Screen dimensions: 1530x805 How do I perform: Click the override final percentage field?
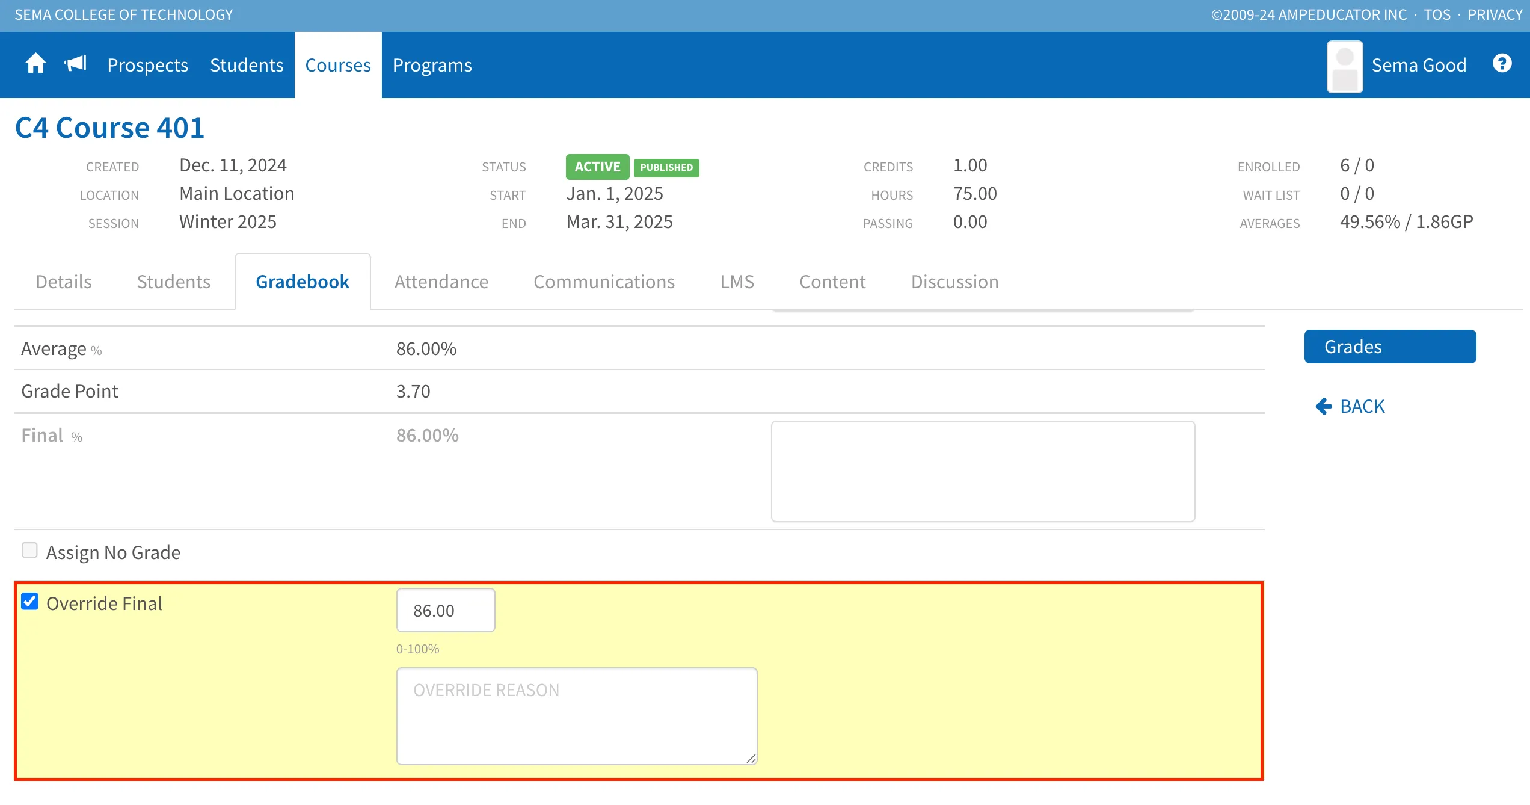coord(446,610)
